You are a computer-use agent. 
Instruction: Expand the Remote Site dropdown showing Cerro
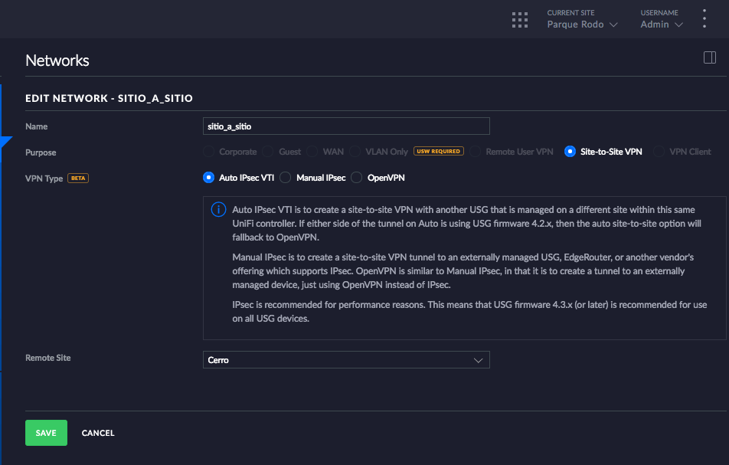(345, 360)
